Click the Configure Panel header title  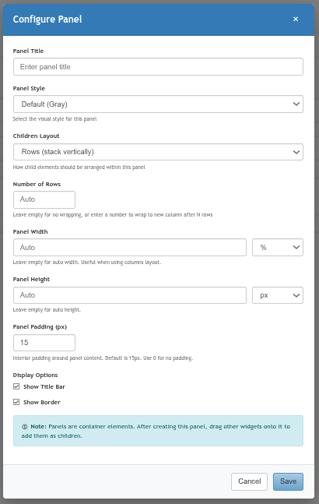47,19
